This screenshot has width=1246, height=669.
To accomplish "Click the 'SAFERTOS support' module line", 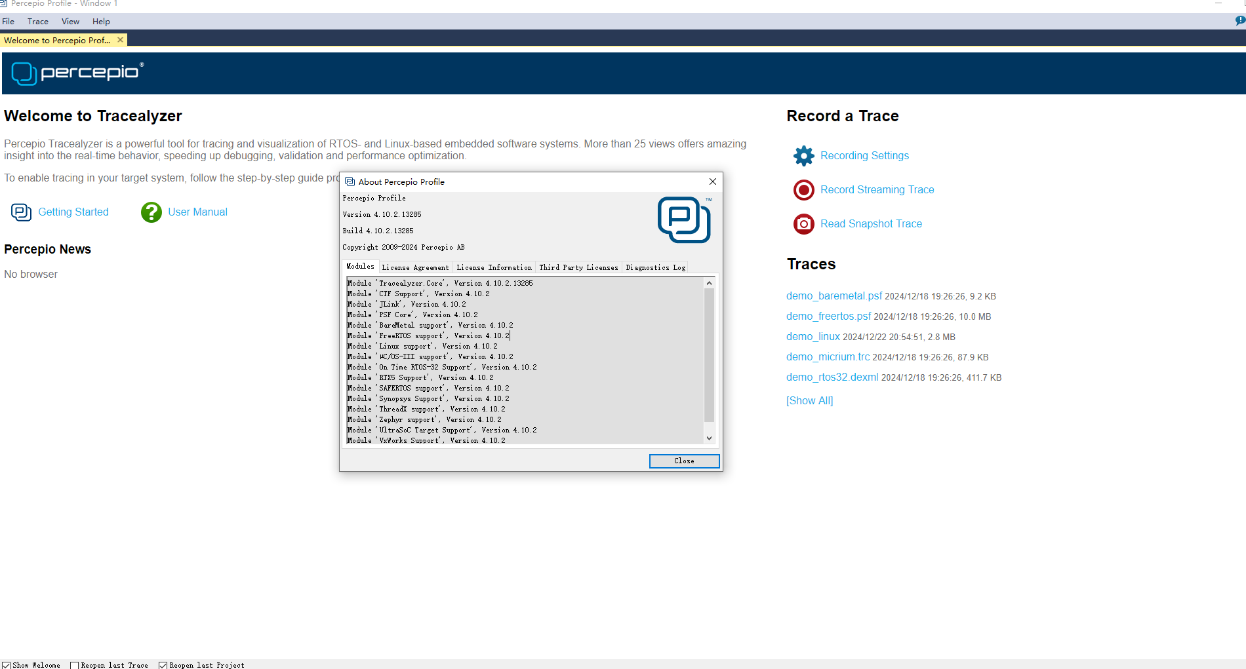I will [428, 388].
